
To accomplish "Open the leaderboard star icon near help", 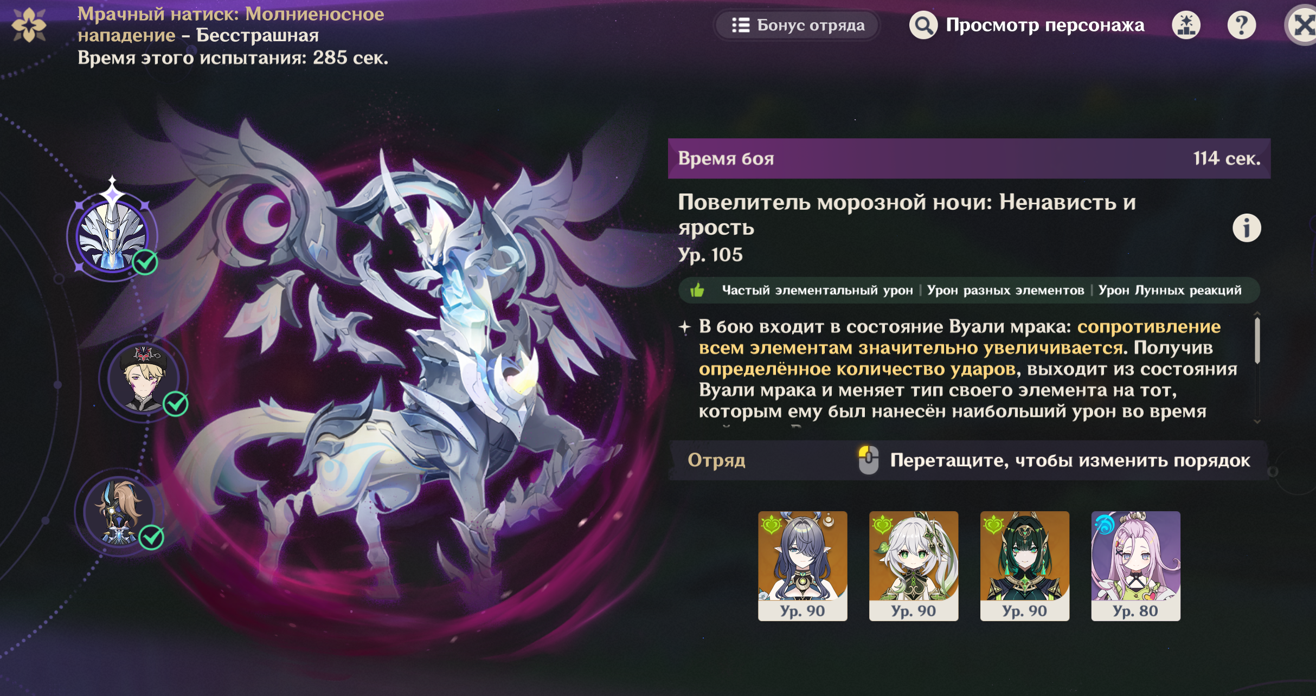I will click(1186, 25).
